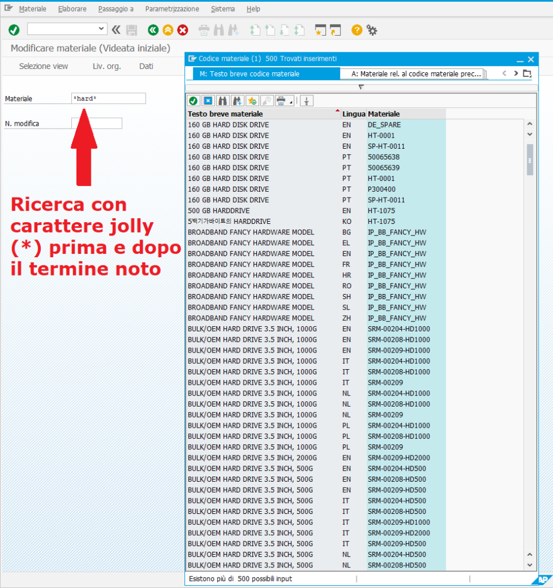Image resolution: width=553 pixels, height=588 pixels.
Task: Open Customize local layout gear icon
Action: [372, 30]
